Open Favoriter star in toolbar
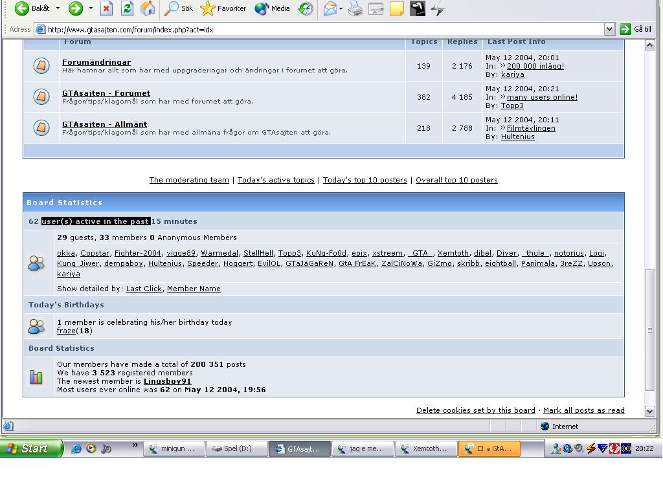This screenshot has height=497, width=663. [223, 8]
